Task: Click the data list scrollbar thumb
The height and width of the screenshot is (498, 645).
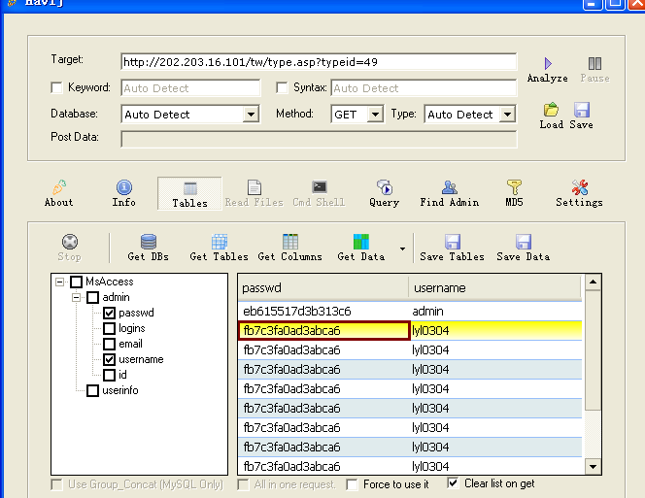Action: 593,350
